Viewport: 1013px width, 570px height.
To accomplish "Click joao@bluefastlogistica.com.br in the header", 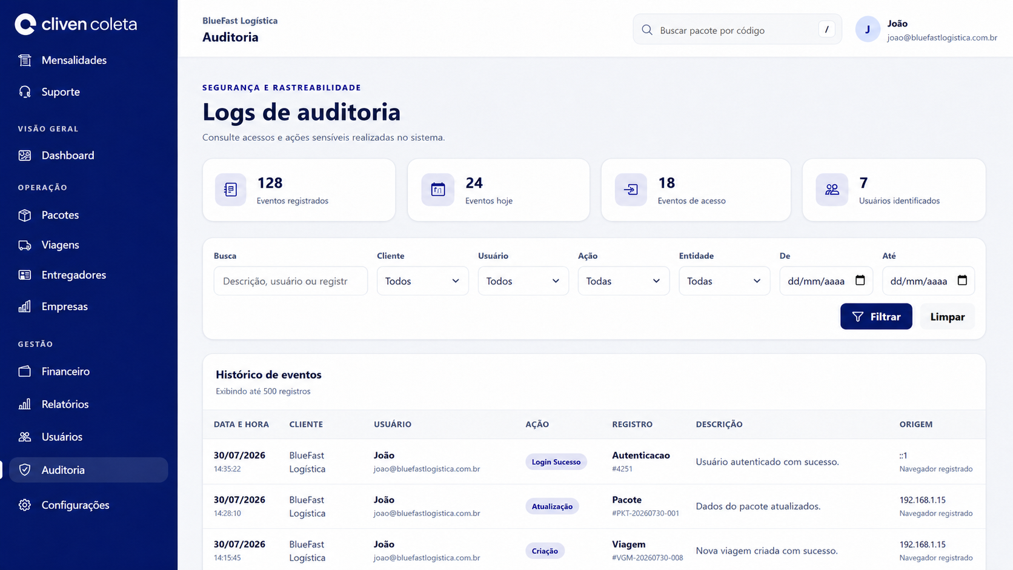I will (942, 38).
